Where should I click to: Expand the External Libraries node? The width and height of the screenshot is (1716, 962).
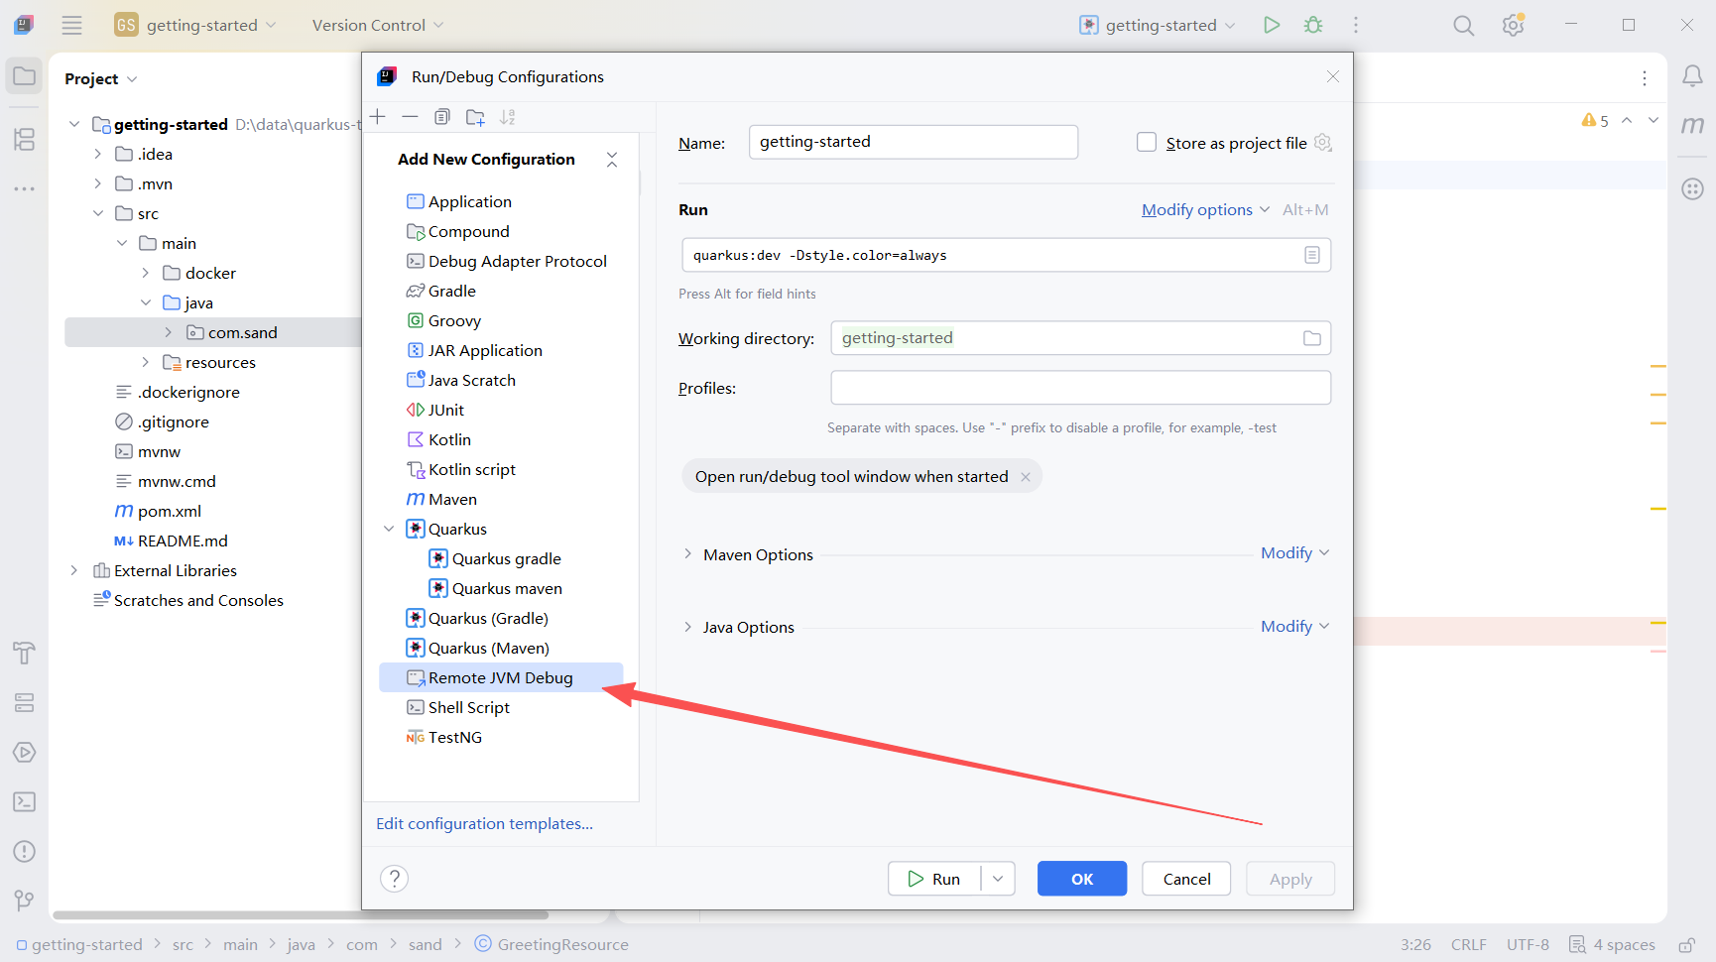[74, 570]
